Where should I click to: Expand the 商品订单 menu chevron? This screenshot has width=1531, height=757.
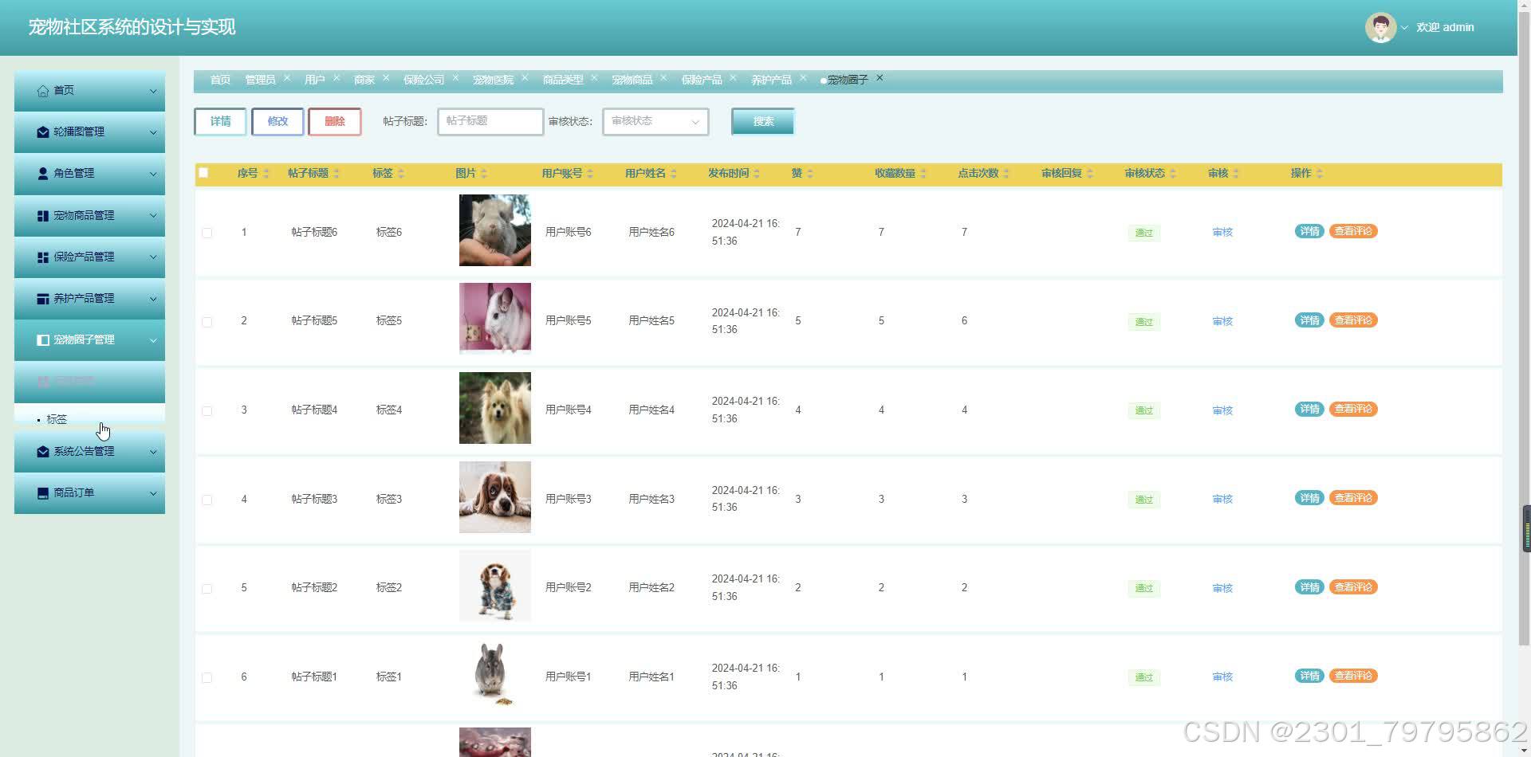coord(153,493)
